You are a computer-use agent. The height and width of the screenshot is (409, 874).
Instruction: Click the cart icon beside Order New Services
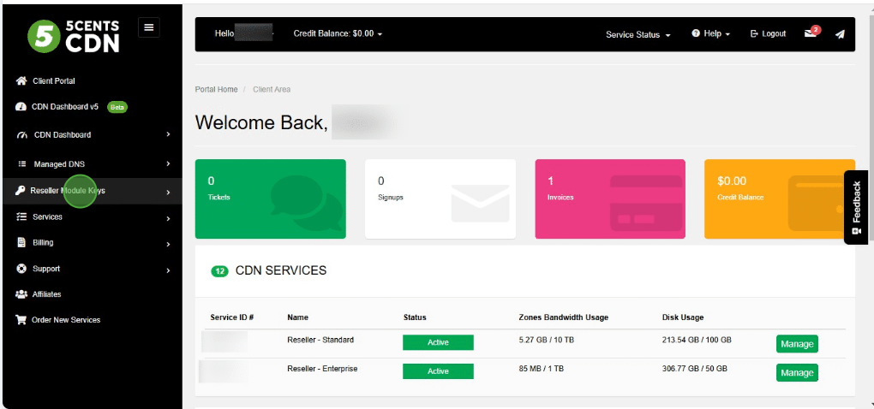pyautogui.click(x=21, y=320)
